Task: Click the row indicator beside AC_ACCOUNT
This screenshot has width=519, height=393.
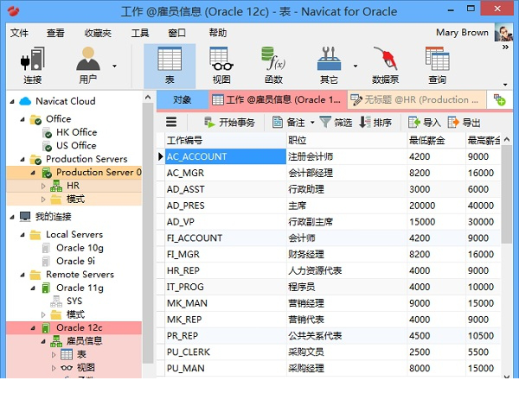Action: click(161, 156)
